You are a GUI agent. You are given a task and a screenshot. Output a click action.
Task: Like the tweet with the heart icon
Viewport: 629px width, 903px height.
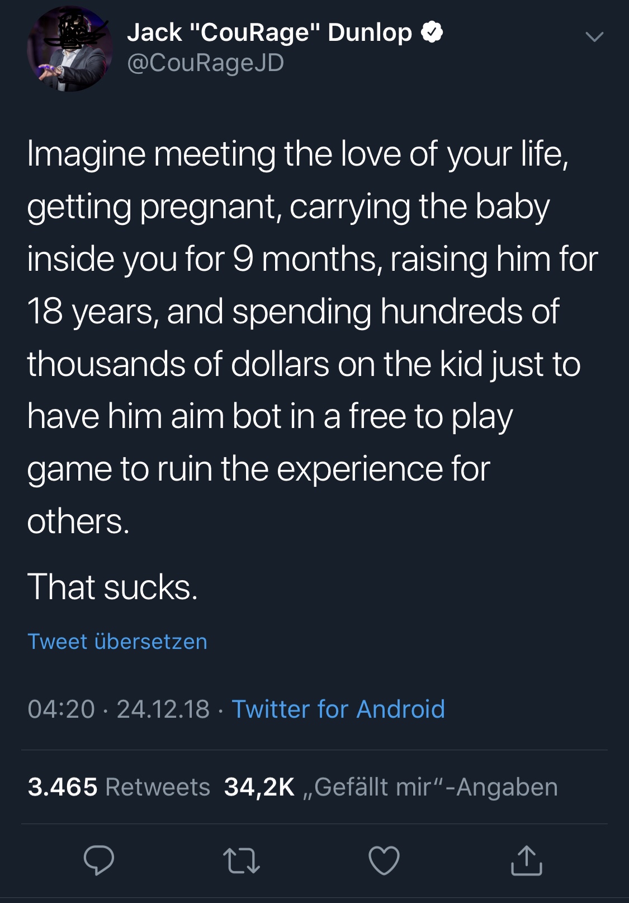pyautogui.click(x=384, y=860)
